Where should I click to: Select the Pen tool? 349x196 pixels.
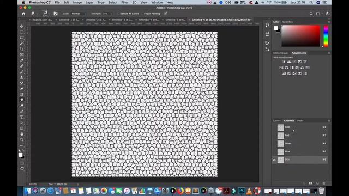[22, 111]
